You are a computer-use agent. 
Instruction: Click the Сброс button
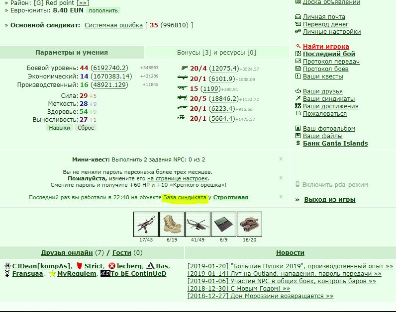click(x=86, y=128)
